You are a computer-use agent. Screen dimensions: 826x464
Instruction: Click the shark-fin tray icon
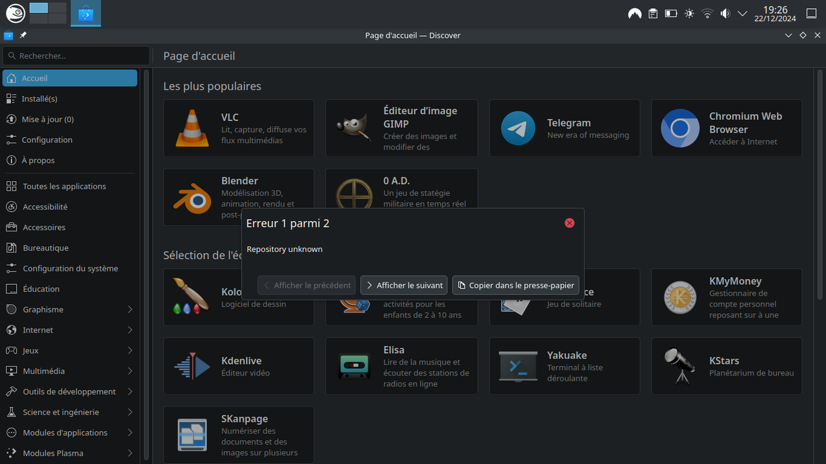tap(634, 13)
